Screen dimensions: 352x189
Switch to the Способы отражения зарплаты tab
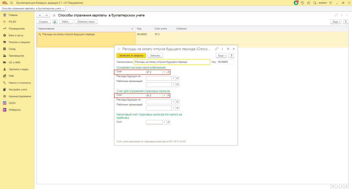pyautogui.click(x=31, y=8)
